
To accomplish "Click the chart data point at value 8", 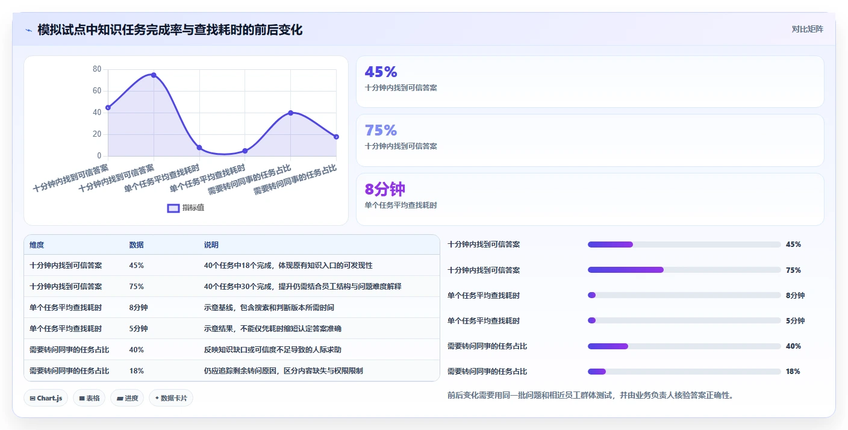I will (x=199, y=148).
